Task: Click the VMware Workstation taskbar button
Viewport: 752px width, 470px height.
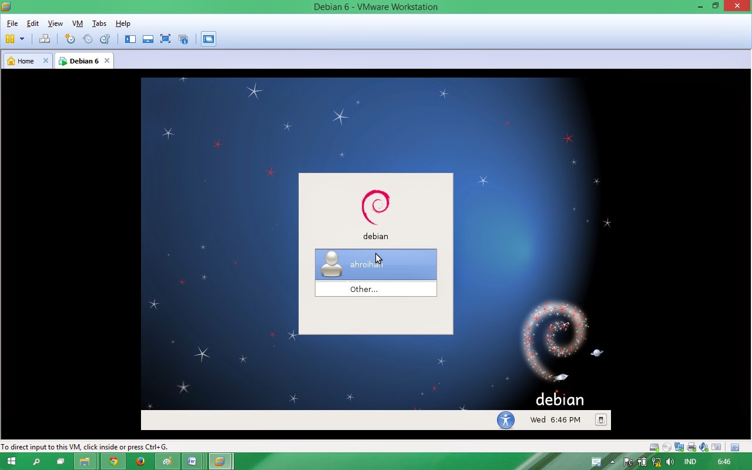Action: [220, 462]
